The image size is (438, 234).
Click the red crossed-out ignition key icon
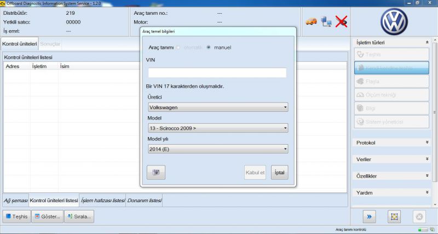pyautogui.click(x=341, y=21)
